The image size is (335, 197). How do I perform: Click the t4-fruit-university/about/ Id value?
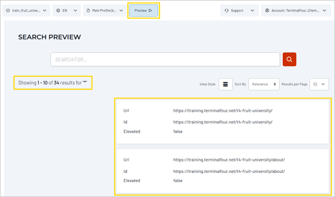tap(229, 171)
